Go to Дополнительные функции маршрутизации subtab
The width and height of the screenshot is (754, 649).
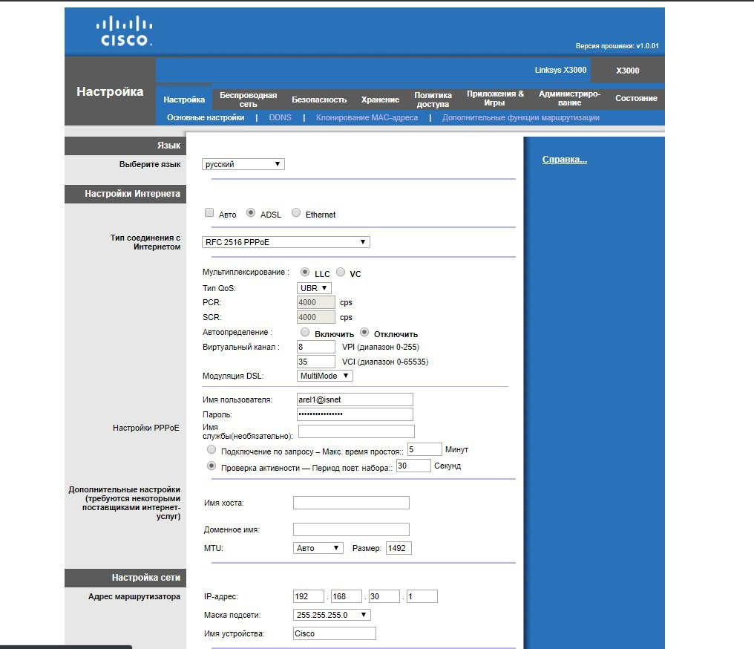[521, 117]
